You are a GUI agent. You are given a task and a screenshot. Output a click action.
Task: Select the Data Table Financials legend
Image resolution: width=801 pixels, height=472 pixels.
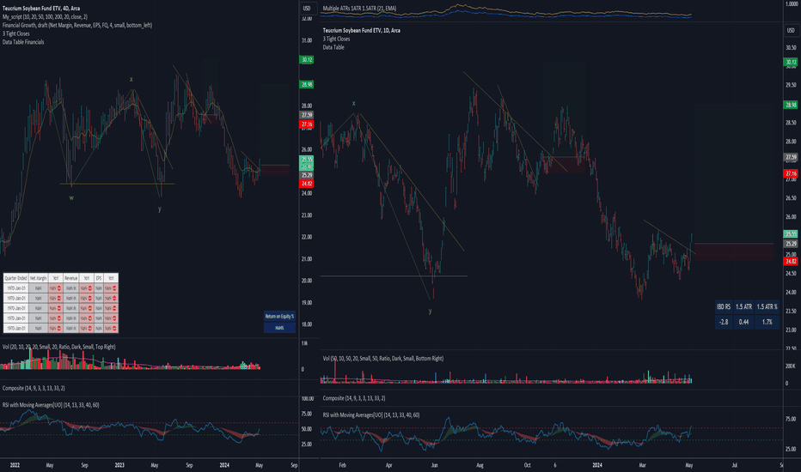pos(23,42)
